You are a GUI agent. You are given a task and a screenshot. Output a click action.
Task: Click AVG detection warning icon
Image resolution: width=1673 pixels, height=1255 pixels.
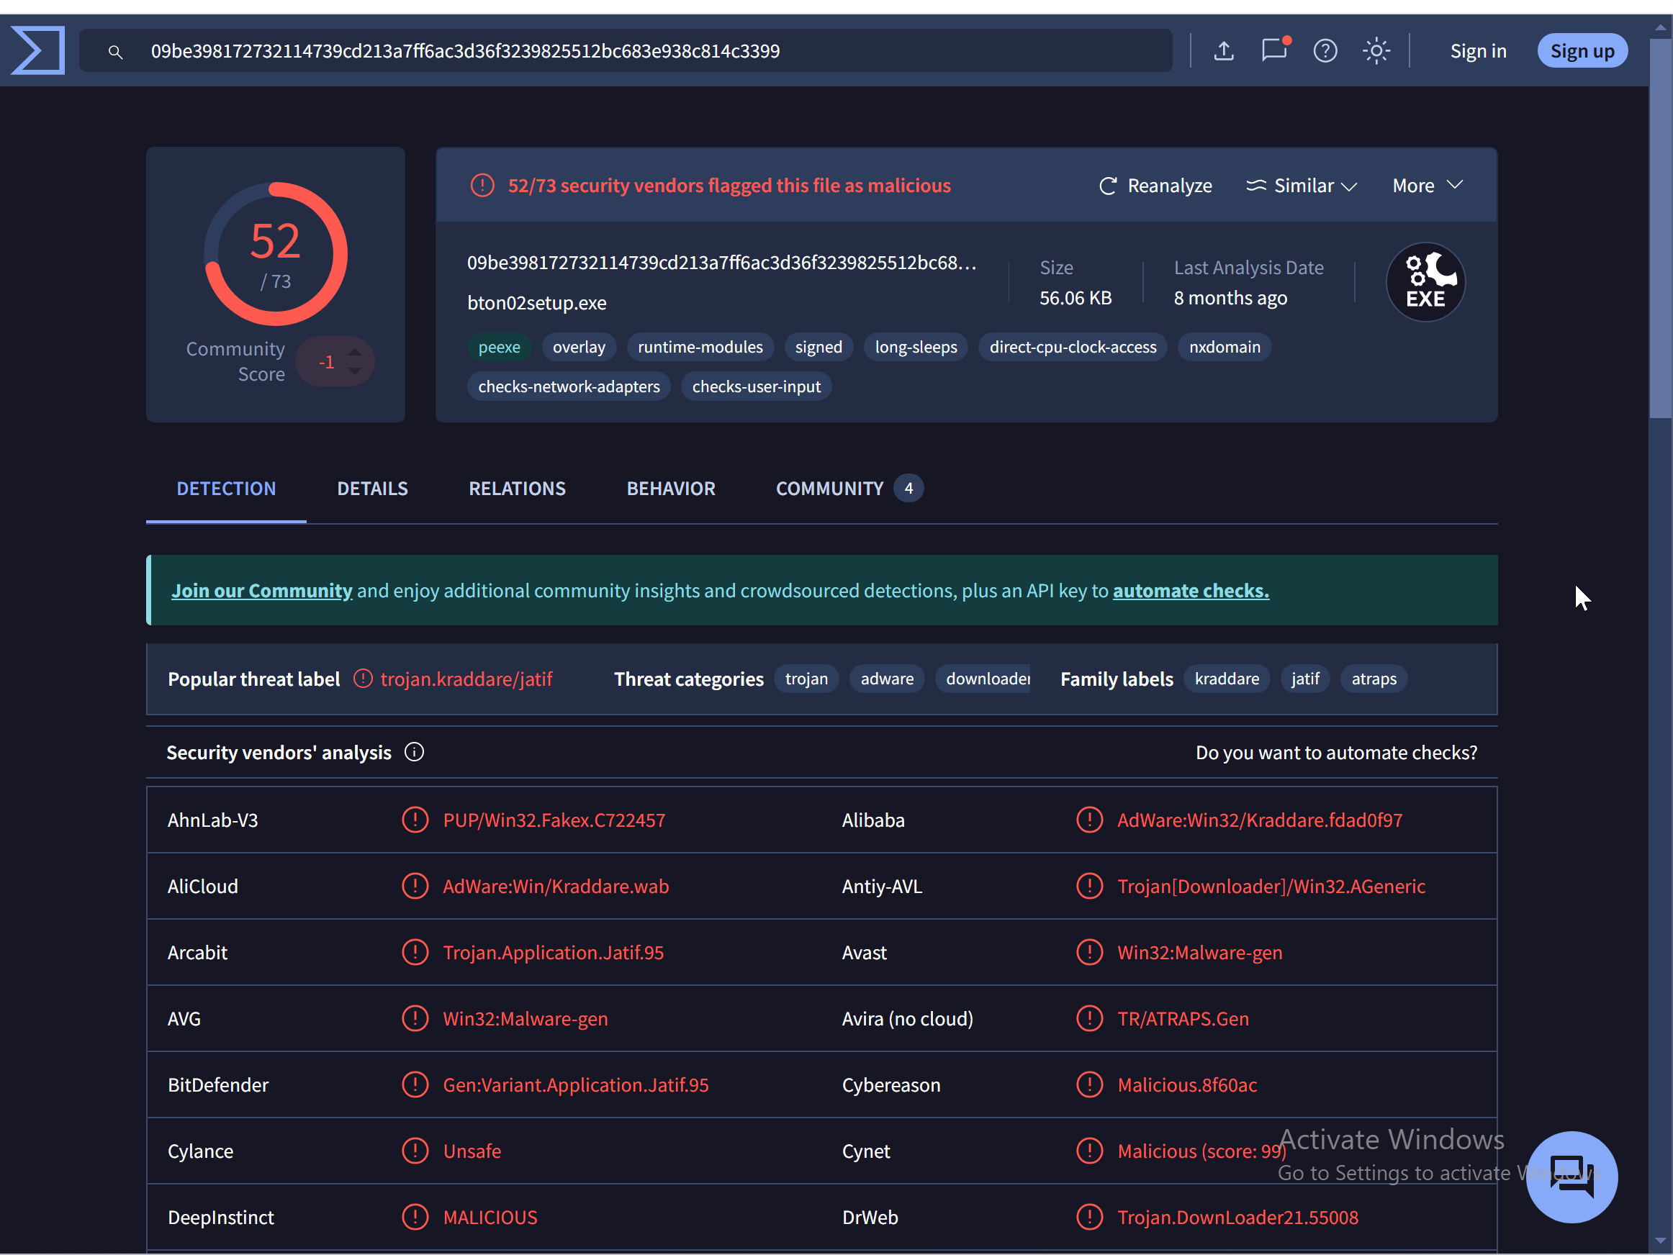[415, 1018]
